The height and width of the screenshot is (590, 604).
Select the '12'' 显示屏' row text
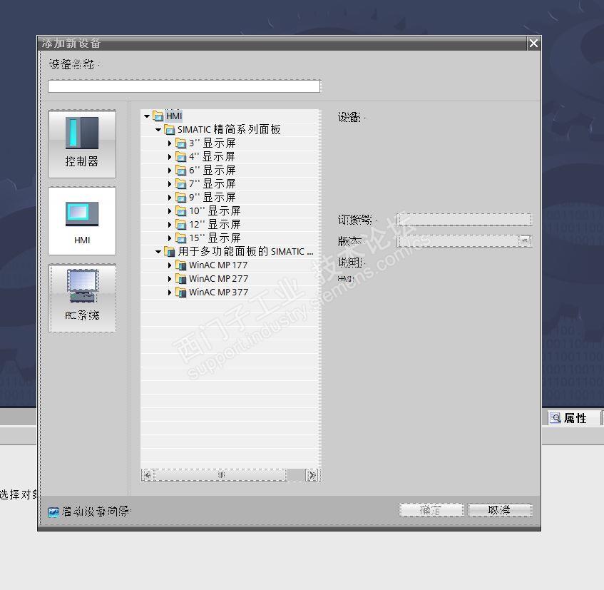click(215, 224)
